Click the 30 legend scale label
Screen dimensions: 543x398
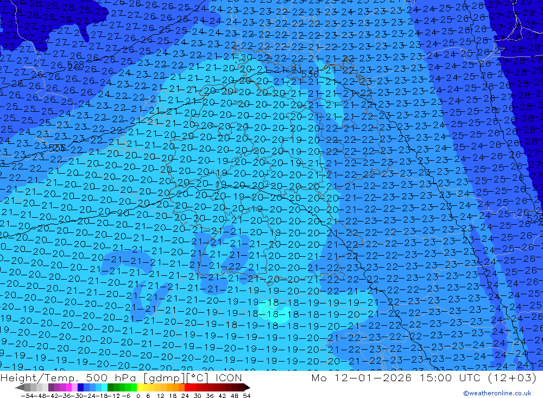198,396
